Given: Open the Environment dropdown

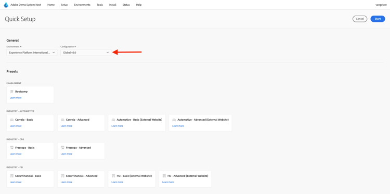Looking at the screenshot, I should tap(32, 53).
